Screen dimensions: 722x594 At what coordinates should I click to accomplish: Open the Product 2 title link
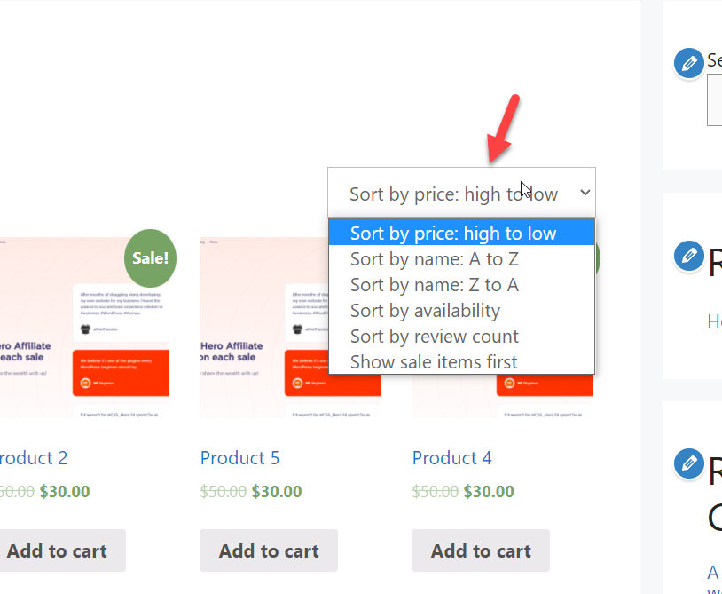click(34, 458)
